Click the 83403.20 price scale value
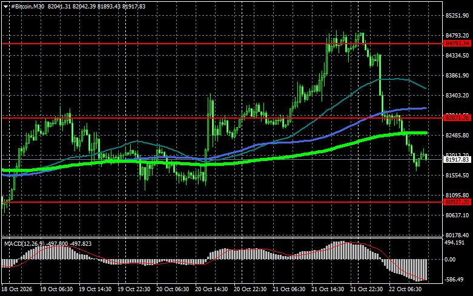The width and height of the screenshot is (473, 296). point(457,95)
